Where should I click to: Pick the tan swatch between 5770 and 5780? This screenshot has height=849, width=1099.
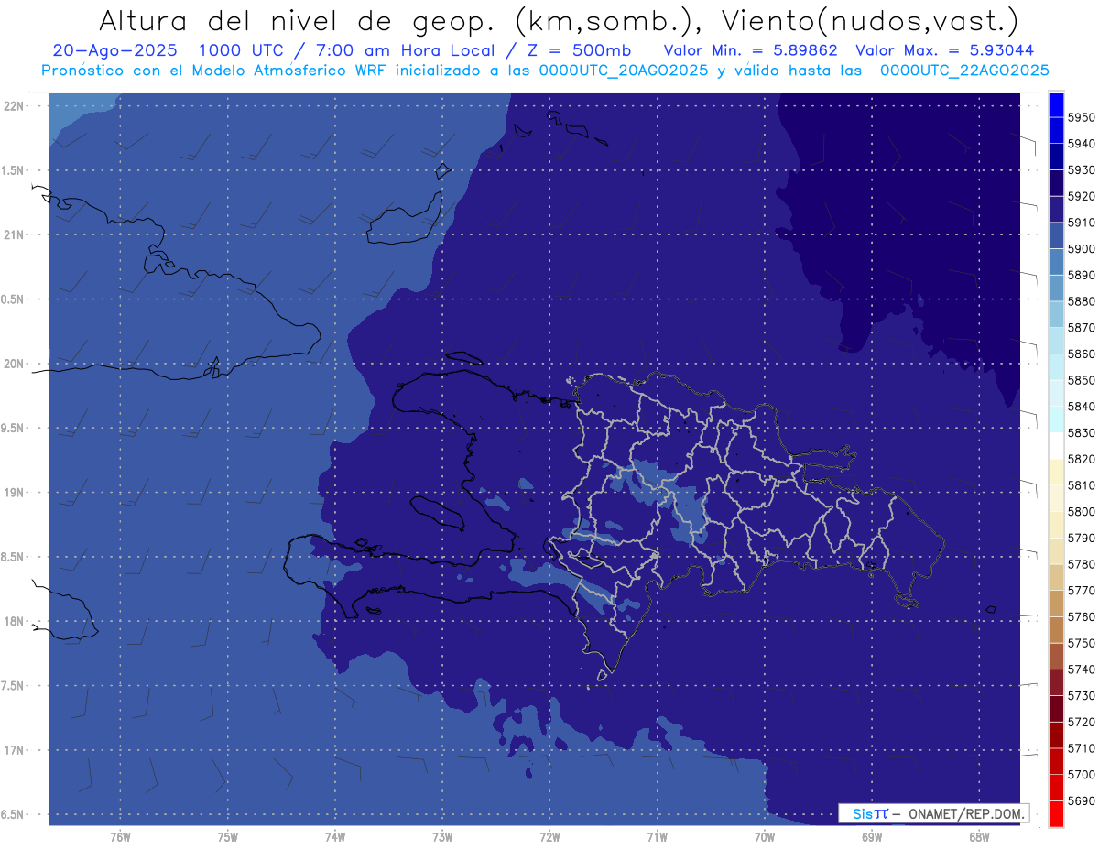tap(1056, 577)
